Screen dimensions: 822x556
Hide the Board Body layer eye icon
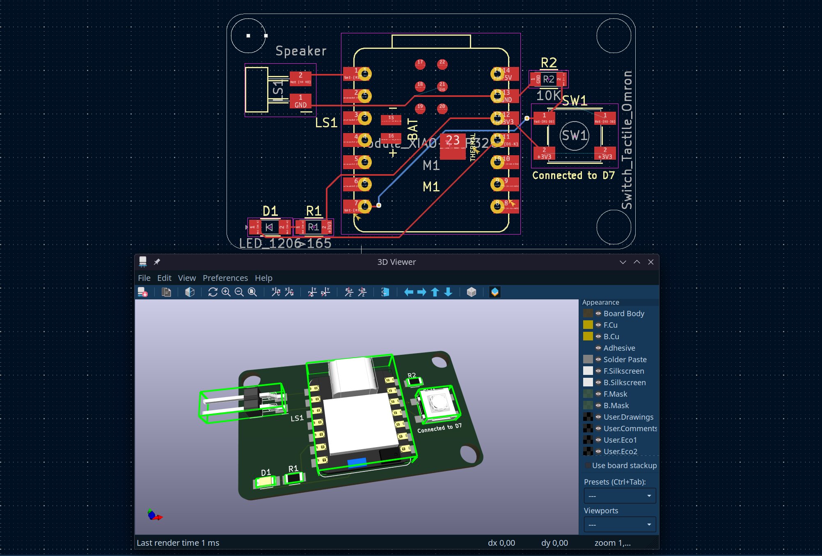click(x=598, y=313)
